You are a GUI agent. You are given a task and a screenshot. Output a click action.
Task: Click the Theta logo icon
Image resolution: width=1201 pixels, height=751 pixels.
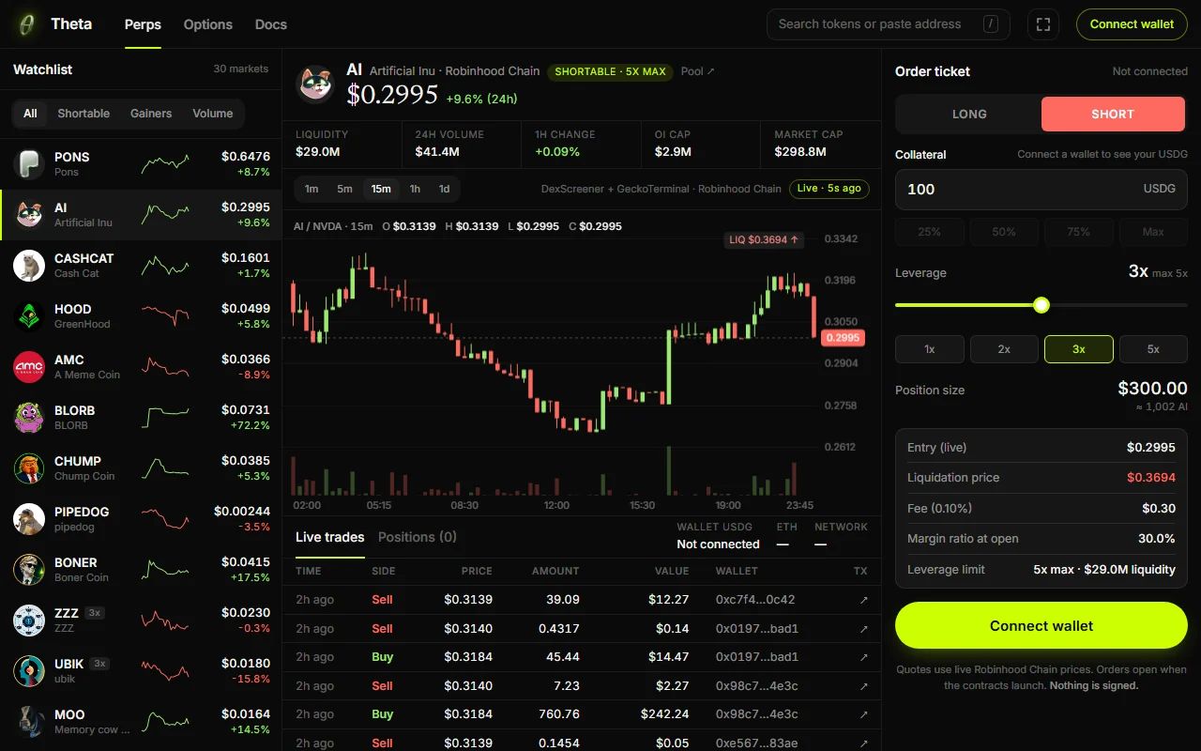pos(28,24)
